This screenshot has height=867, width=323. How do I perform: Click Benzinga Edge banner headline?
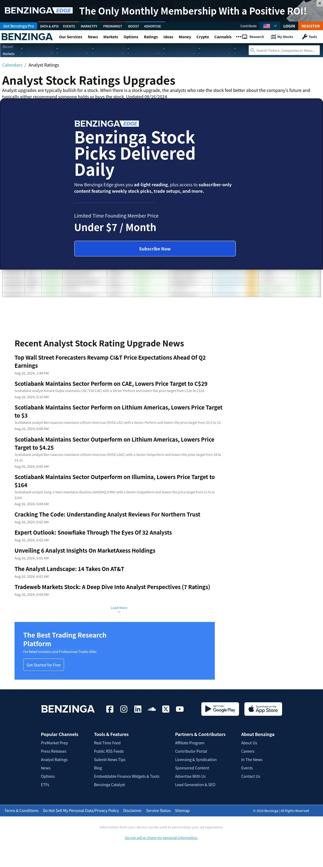(x=193, y=11)
